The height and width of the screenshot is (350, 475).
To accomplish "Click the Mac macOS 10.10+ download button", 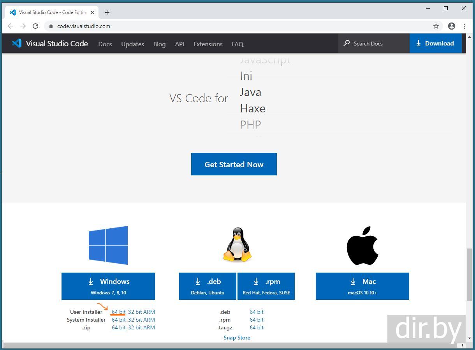I will click(362, 286).
